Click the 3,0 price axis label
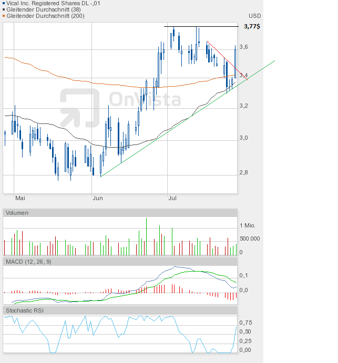 pos(243,138)
